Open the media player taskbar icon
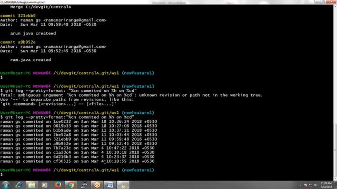 45,185
